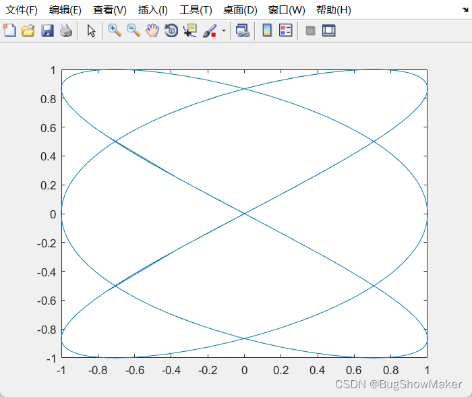The height and width of the screenshot is (397, 472).
Task: Click the Link Plot icon
Action: (x=243, y=30)
